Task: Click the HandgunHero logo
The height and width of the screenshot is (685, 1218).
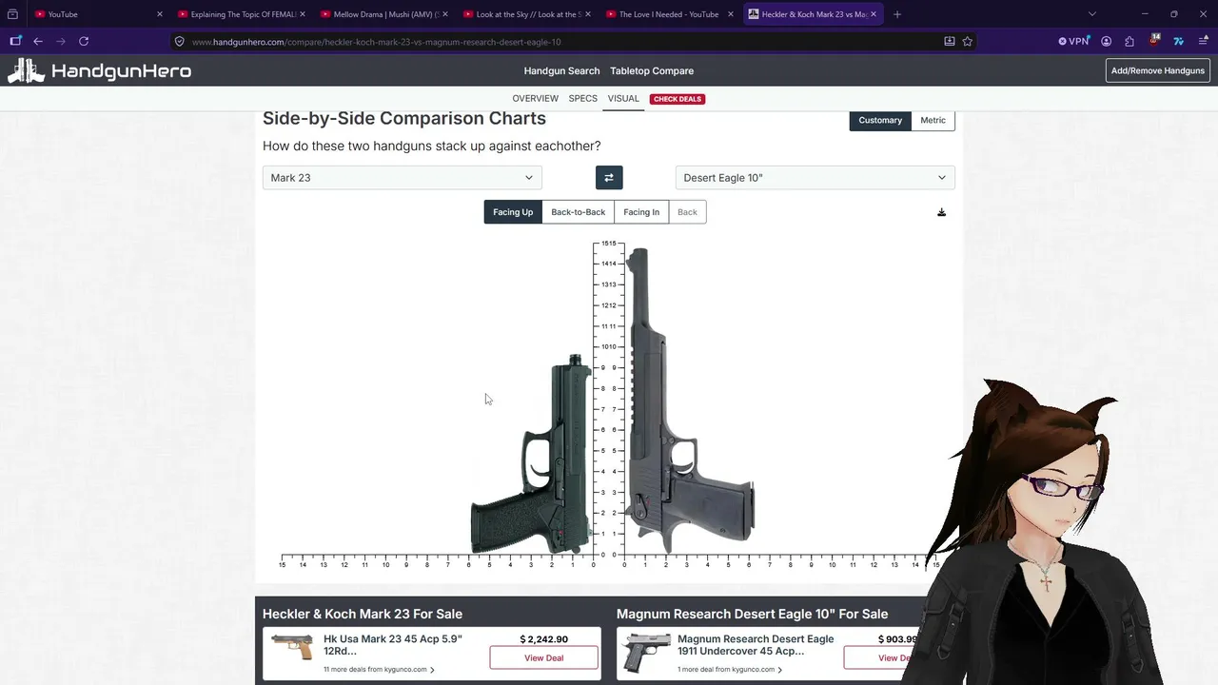Action: [x=100, y=71]
